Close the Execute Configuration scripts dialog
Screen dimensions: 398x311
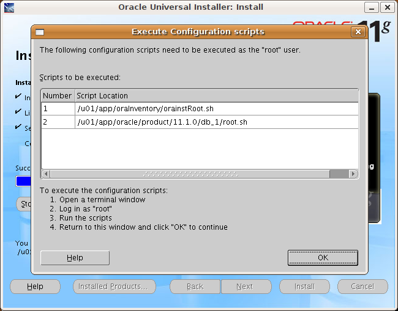(x=358, y=32)
